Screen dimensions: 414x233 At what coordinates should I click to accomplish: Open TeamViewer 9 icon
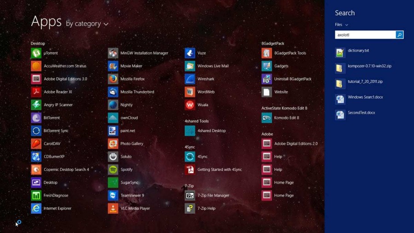tap(113, 196)
